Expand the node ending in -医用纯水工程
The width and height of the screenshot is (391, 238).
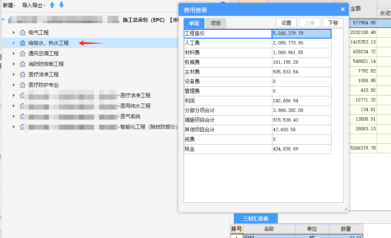tap(14, 106)
